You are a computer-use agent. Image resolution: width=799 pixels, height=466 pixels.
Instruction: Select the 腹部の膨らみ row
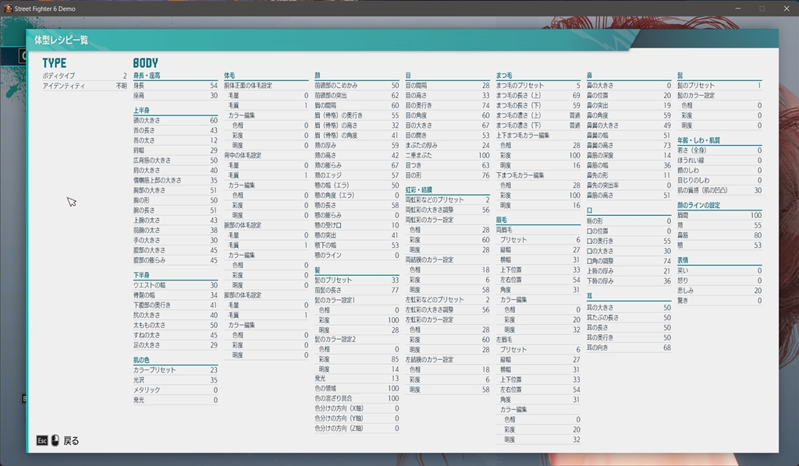click(176, 260)
